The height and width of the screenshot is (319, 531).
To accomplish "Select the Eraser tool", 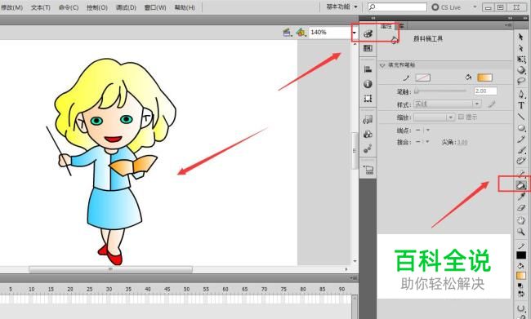I will pos(521,208).
